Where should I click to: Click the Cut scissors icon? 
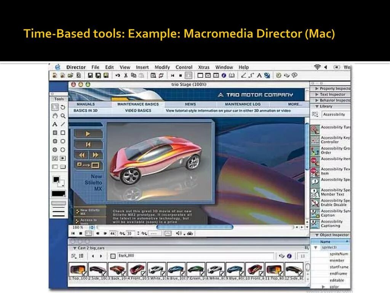(126, 75)
